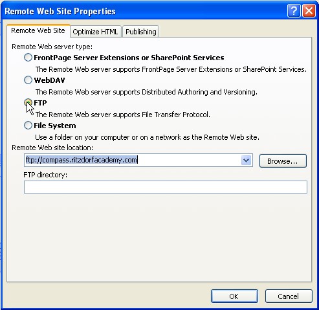
Task: Expand the Remote Web site location dropdown arrow
Action: click(247, 161)
